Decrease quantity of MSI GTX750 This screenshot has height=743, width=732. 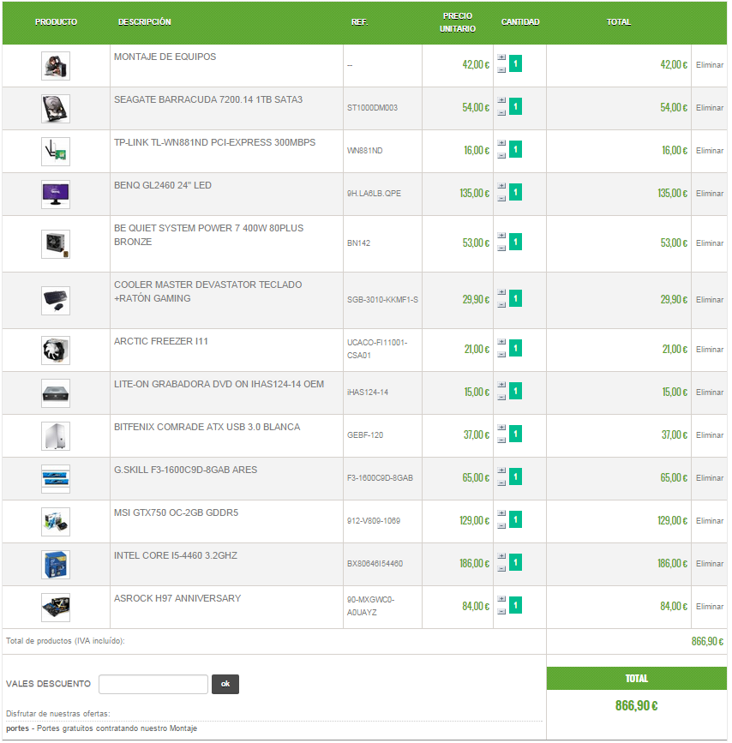[501, 526]
